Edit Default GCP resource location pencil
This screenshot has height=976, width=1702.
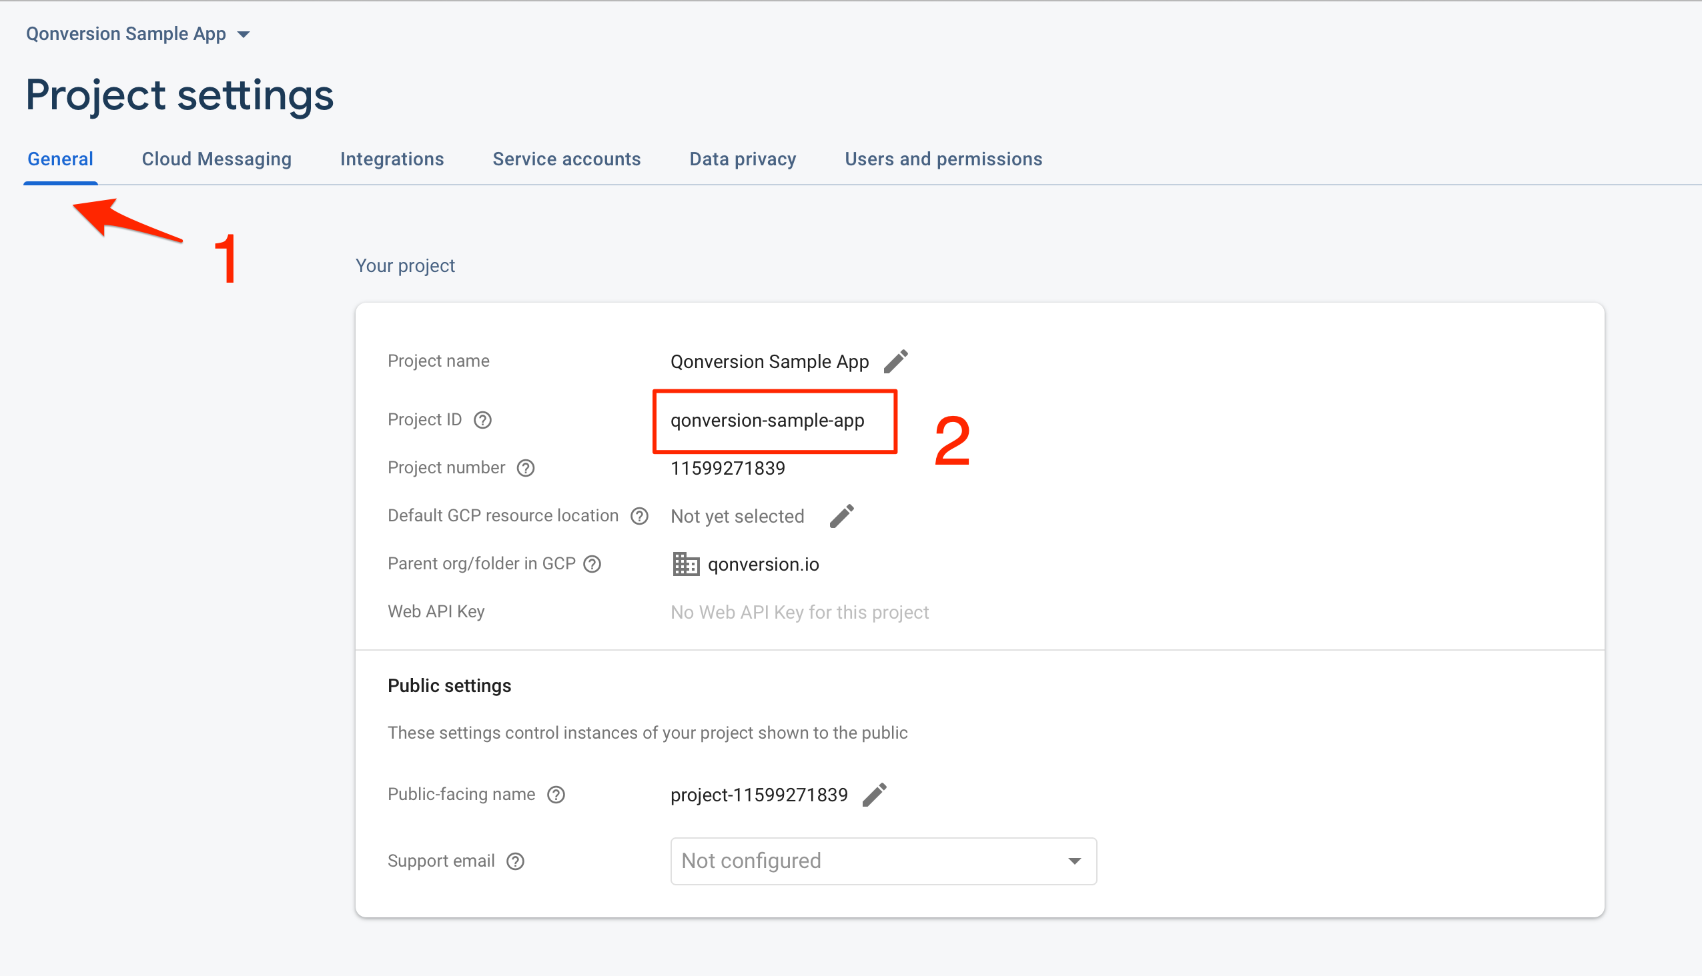(x=841, y=516)
